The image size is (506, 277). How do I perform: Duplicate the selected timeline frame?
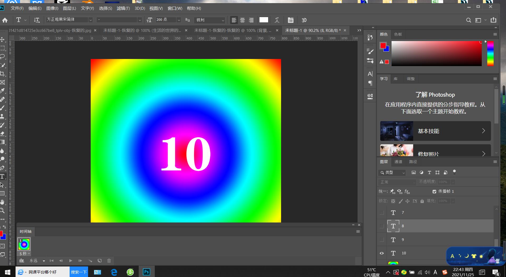point(99,261)
